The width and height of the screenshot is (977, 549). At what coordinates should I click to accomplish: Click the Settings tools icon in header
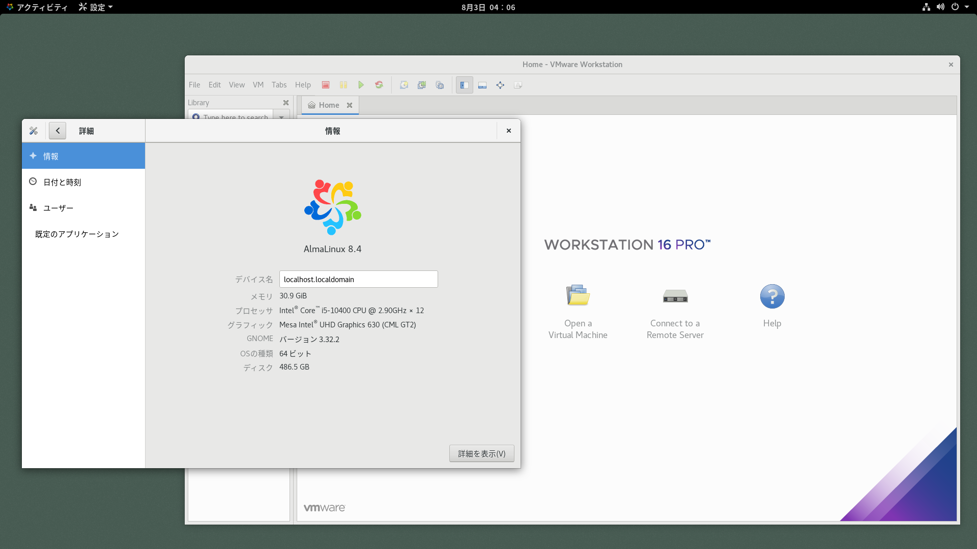click(x=34, y=131)
